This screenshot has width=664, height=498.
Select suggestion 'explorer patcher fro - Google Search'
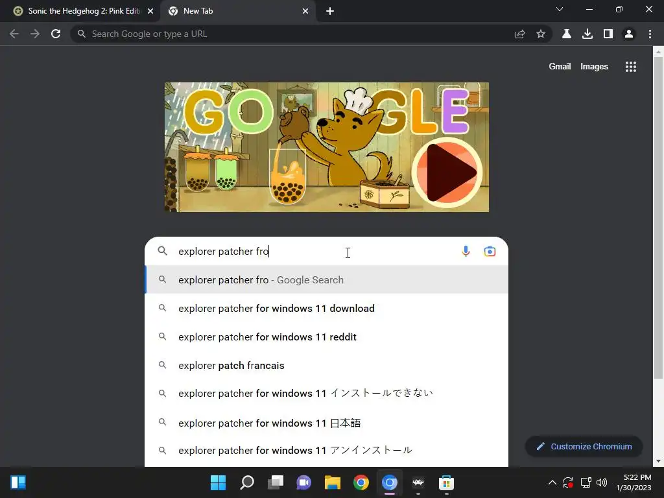click(327, 279)
